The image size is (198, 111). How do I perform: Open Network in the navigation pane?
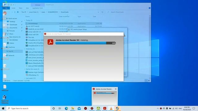pos(11,55)
